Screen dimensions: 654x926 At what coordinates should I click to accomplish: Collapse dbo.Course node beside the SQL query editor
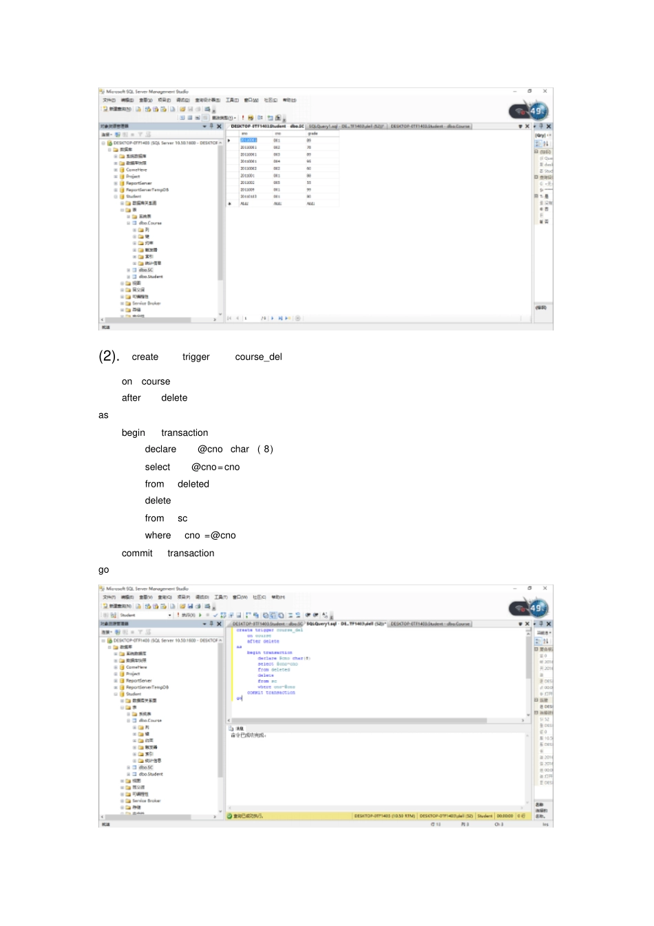click(x=128, y=720)
